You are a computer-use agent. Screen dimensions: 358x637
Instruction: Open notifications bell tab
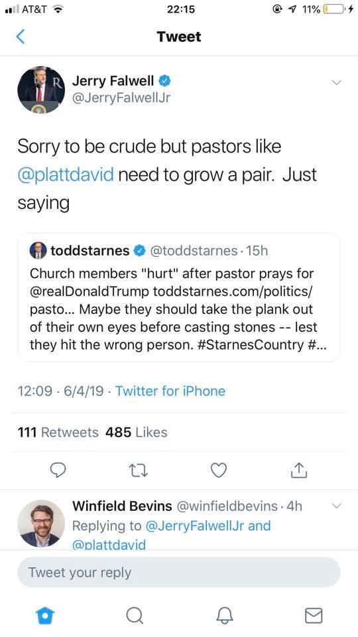[225, 616]
